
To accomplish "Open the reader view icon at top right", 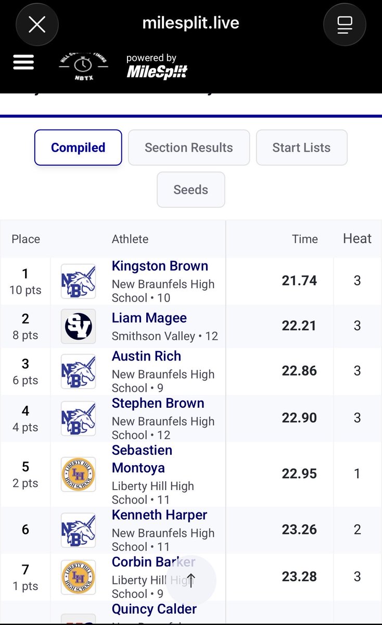I will click(x=345, y=24).
